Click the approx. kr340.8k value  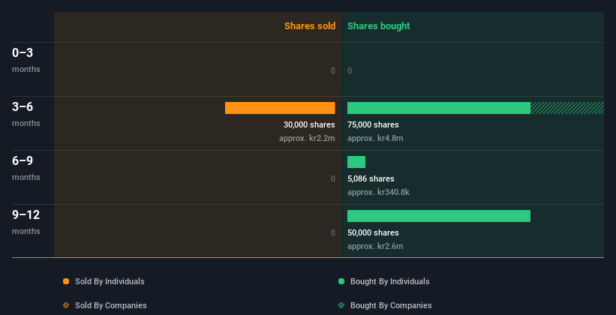pyautogui.click(x=378, y=193)
